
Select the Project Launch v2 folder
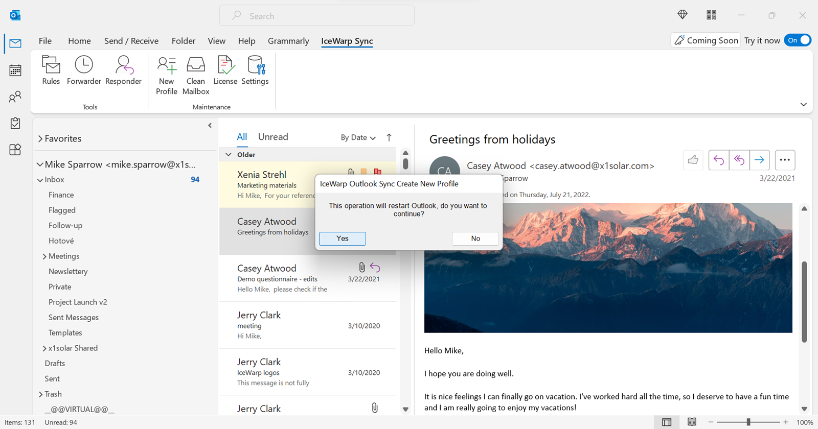[78, 302]
